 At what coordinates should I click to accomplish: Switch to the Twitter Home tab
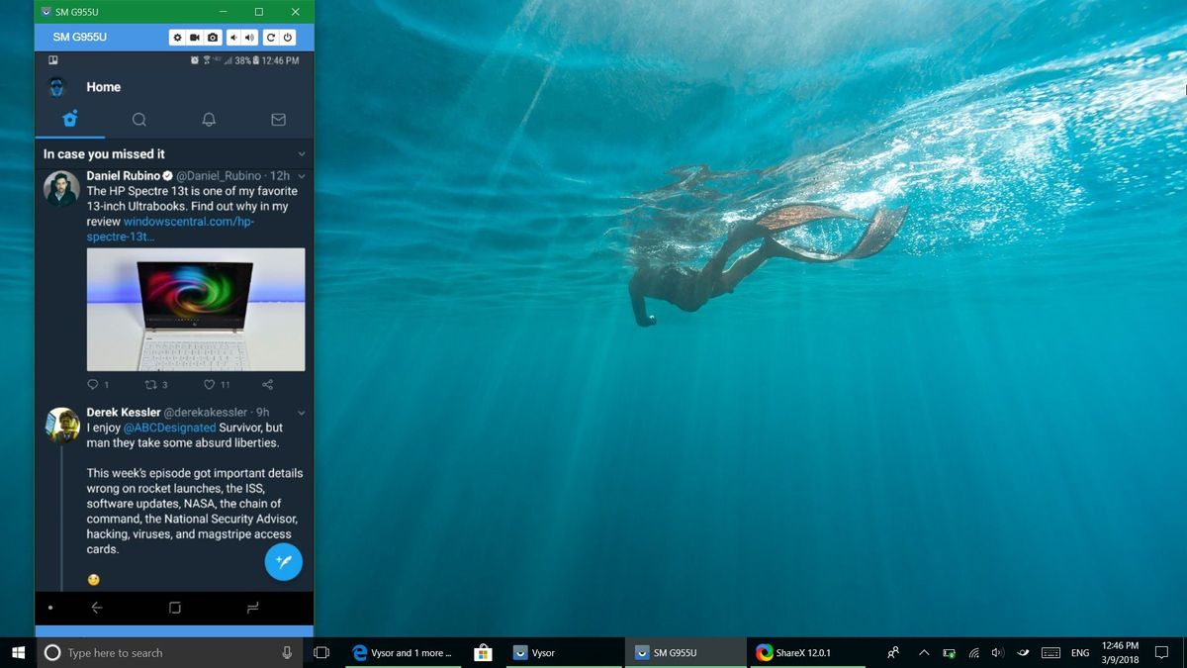click(x=69, y=119)
